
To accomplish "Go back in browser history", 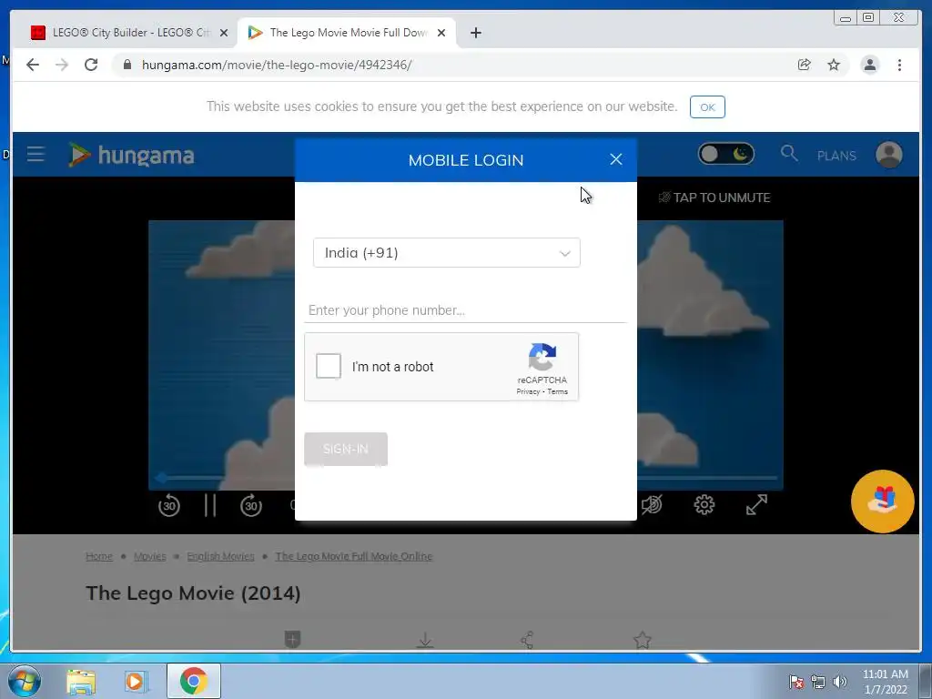I will 33,65.
